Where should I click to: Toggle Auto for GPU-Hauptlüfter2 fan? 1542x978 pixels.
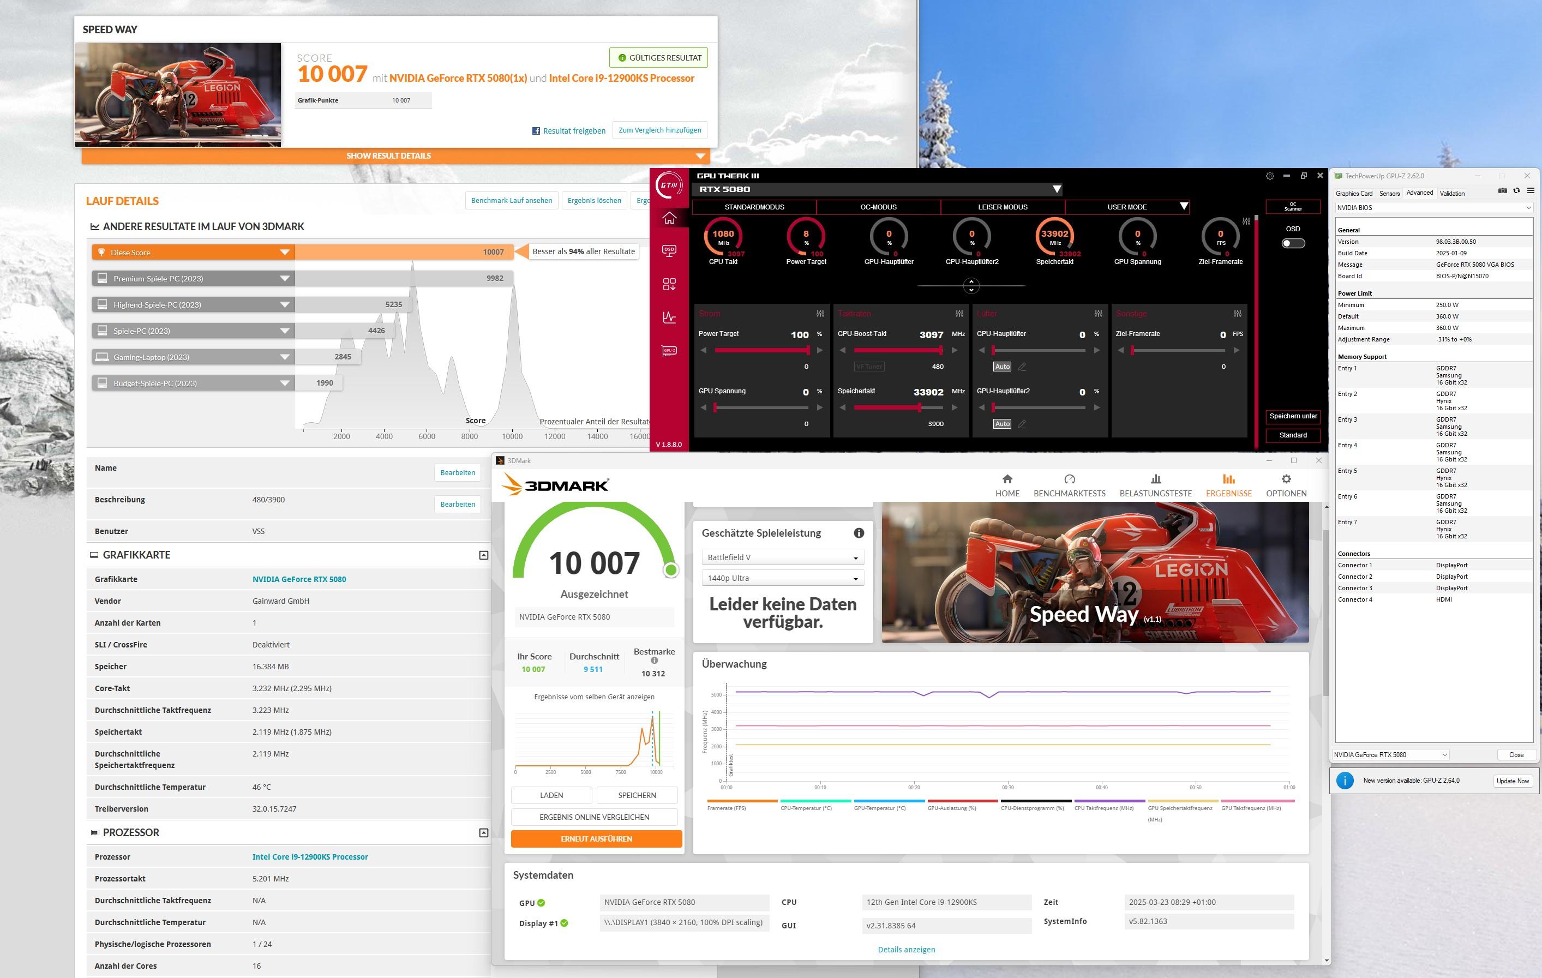[x=1002, y=424]
